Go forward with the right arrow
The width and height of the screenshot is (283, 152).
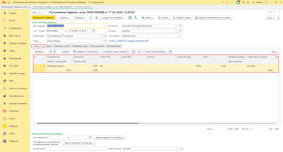[x=40, y=12]
